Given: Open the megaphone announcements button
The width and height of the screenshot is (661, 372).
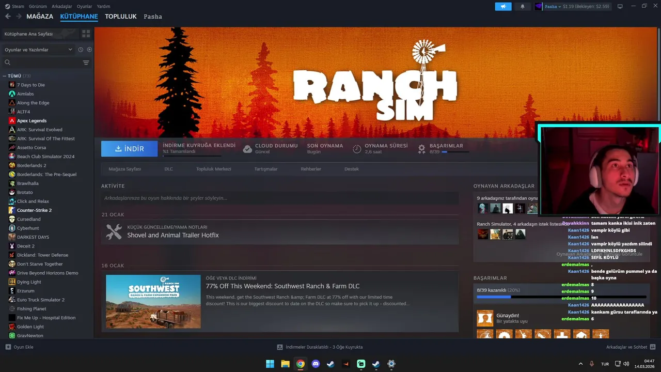Looking at the screenshot, I should [x=503, y=7].
